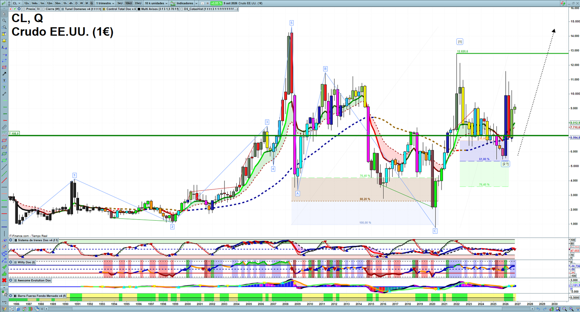Click the red plus add-indicator icon
Viewport: 580px width, 312px height.
click(x=11, y=9)
